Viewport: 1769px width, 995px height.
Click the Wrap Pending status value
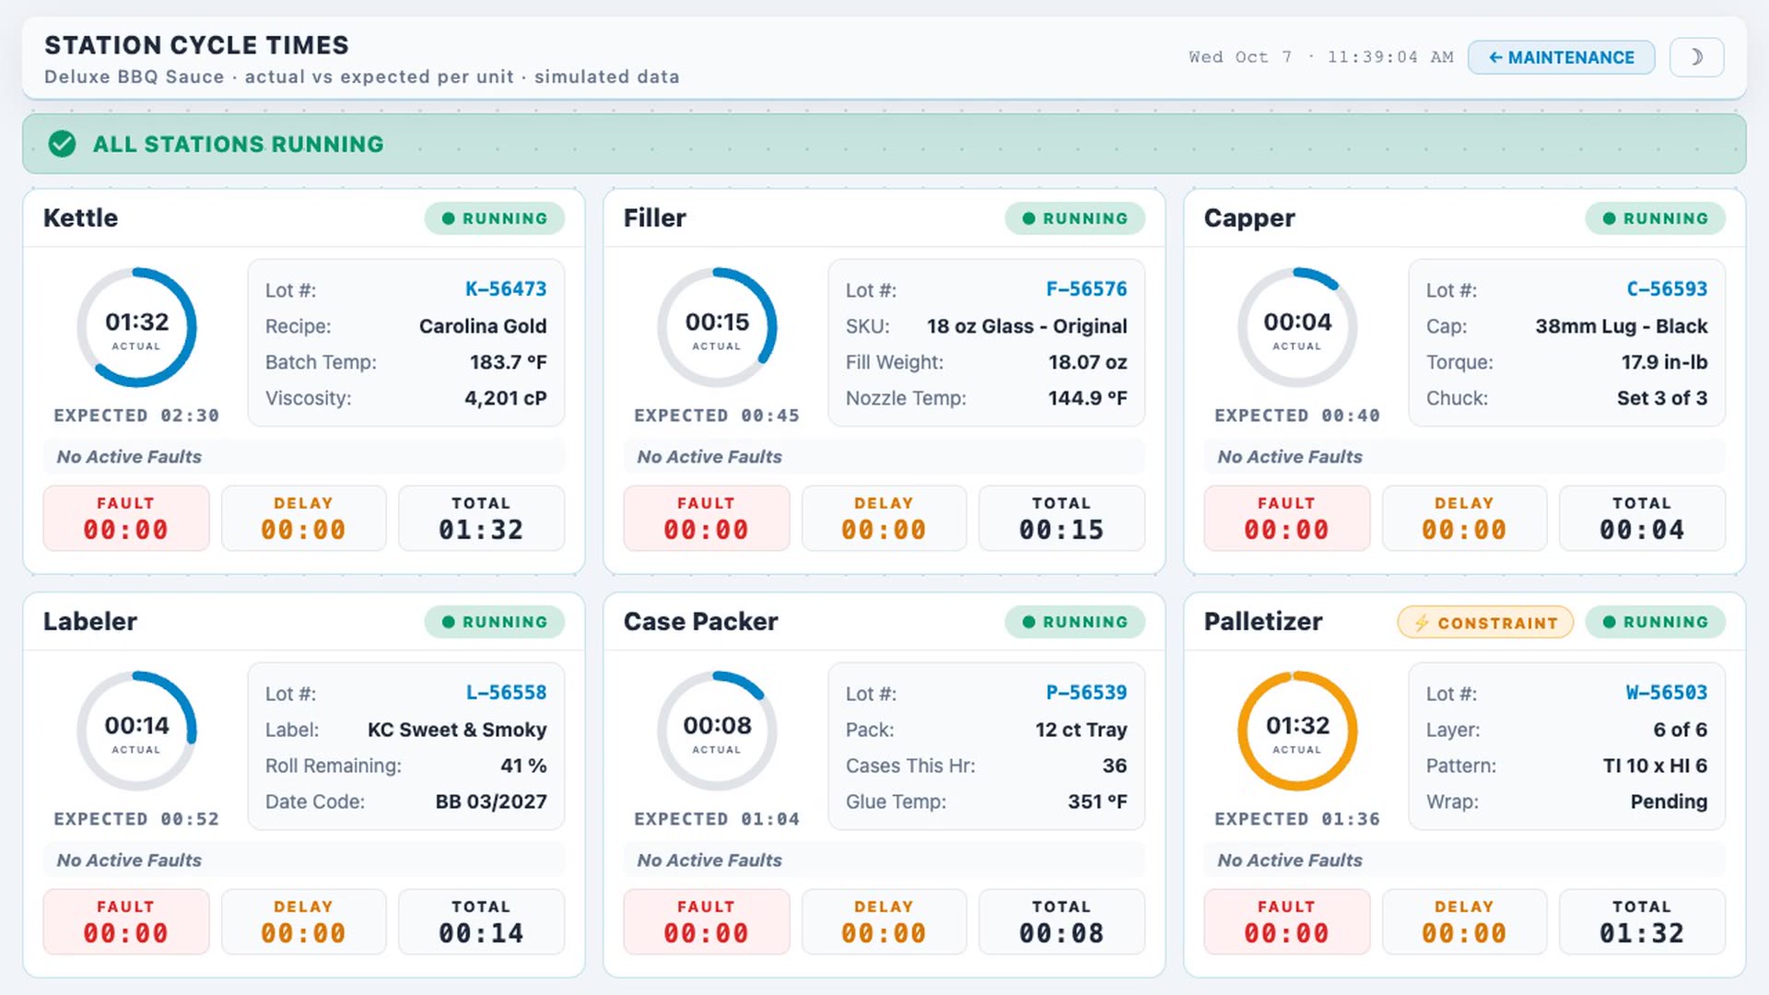point(1669,802)
